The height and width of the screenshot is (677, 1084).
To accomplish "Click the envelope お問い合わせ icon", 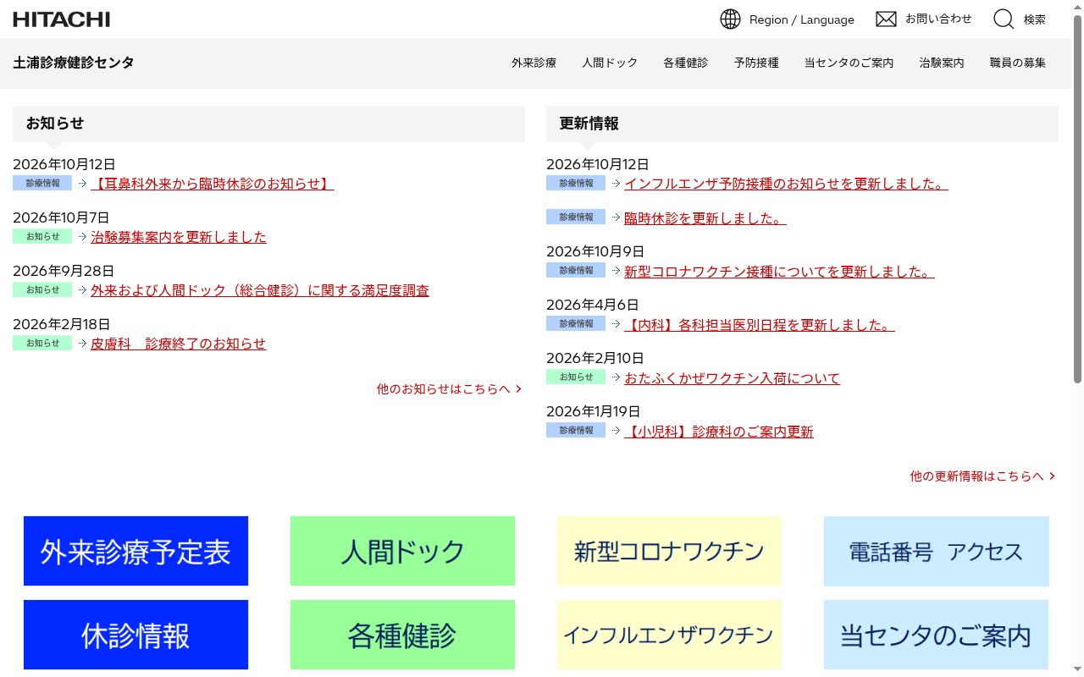I will click(x=886, y=19).
